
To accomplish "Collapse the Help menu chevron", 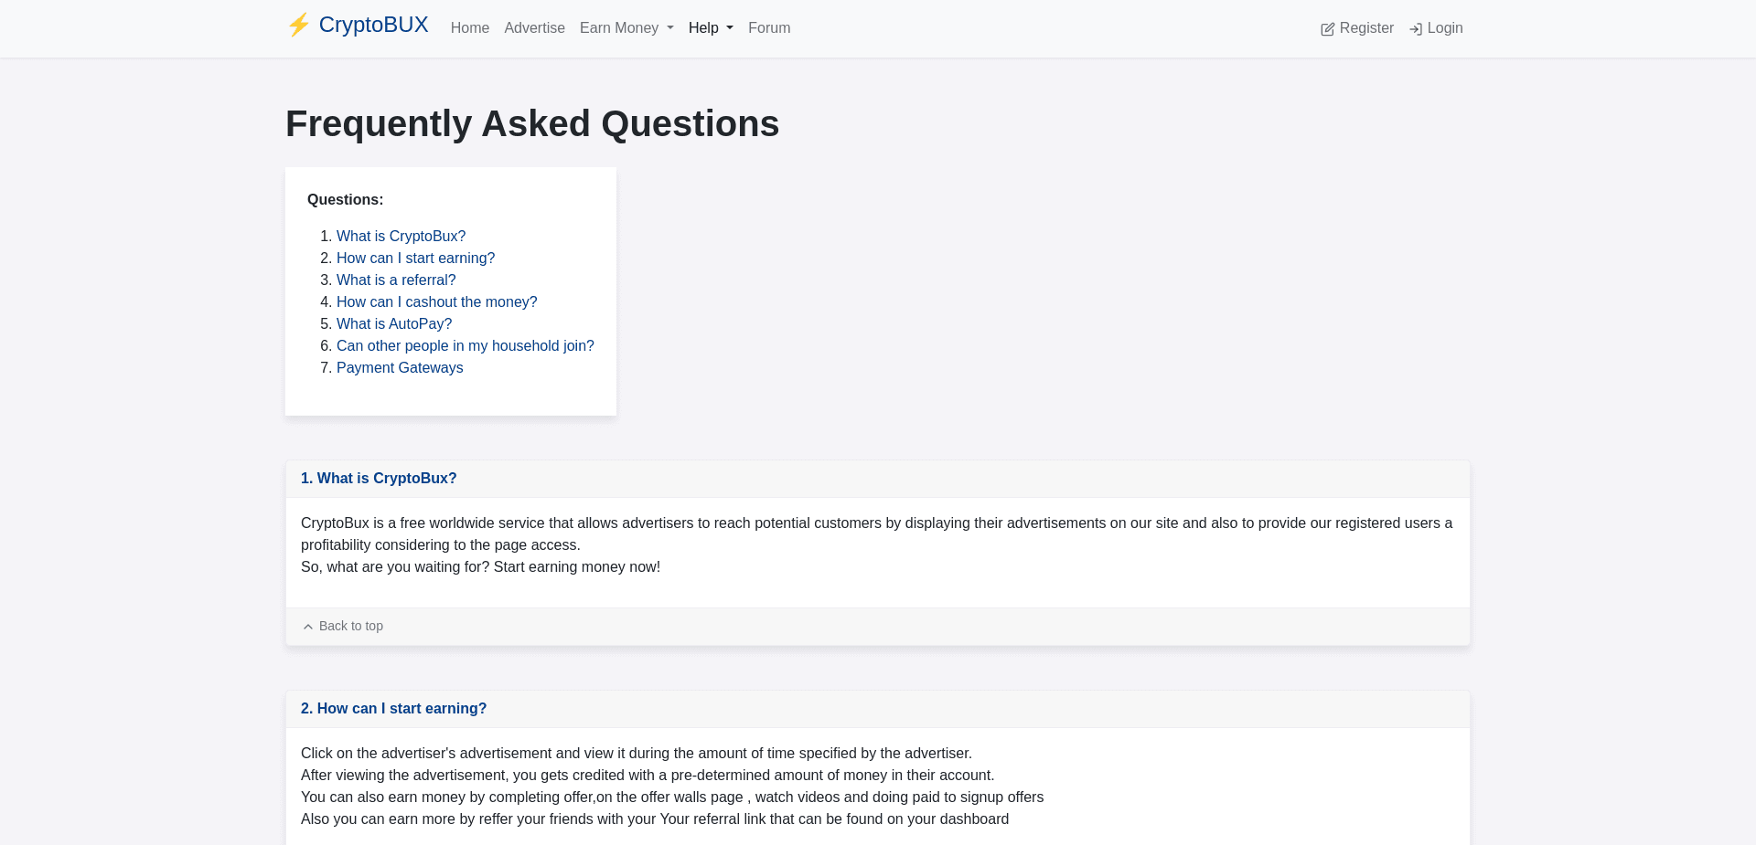I will coord(728,28).
